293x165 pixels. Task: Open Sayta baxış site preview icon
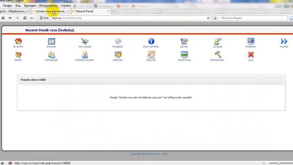click(x=184, y=55)
